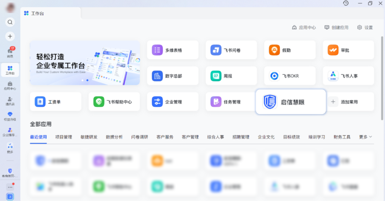Screen dimensions: 385x201
Task: Open 消息 messages in sidebar
Action: [x=10, y=52]
